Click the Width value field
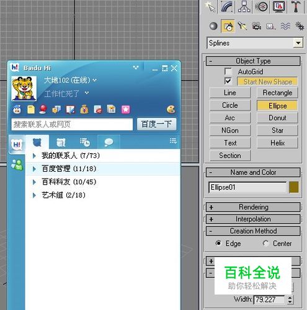 [x=269, y=299]
